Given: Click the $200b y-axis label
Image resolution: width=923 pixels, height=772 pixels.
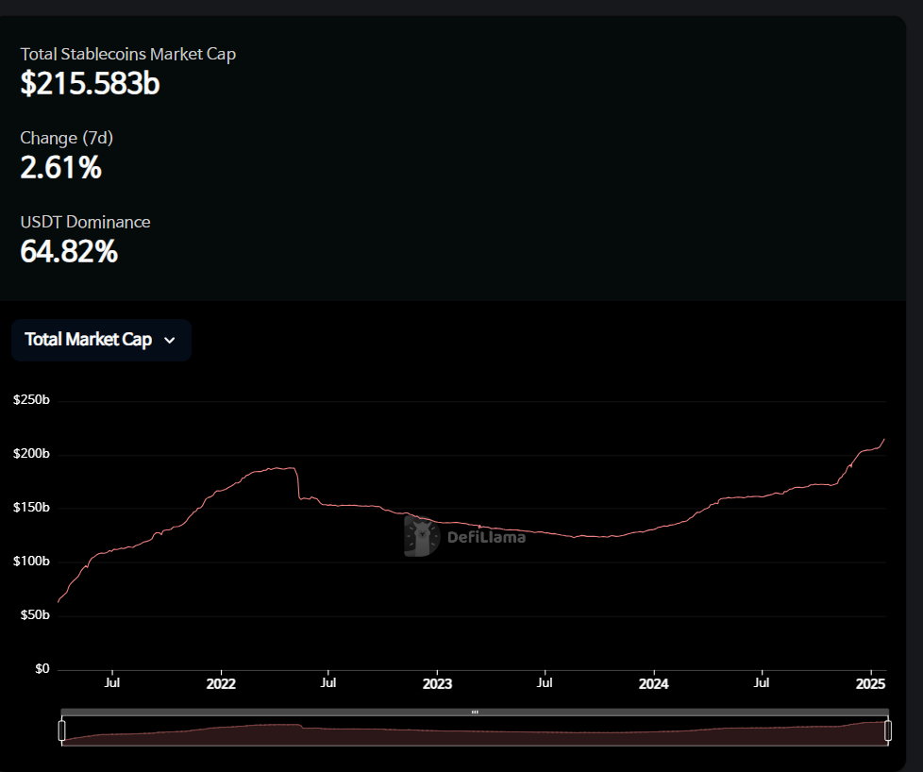Looking at the screenshot, I should pos(31,453).
